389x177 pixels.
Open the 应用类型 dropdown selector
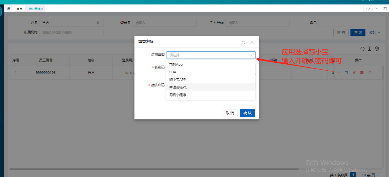coord(211,55)
